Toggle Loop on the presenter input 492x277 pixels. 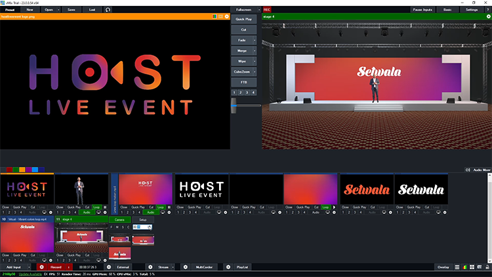[97, 207]
